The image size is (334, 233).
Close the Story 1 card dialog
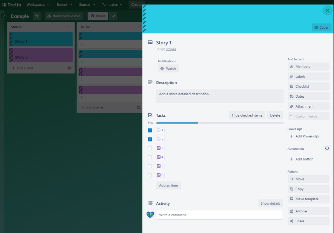(327, 10)
